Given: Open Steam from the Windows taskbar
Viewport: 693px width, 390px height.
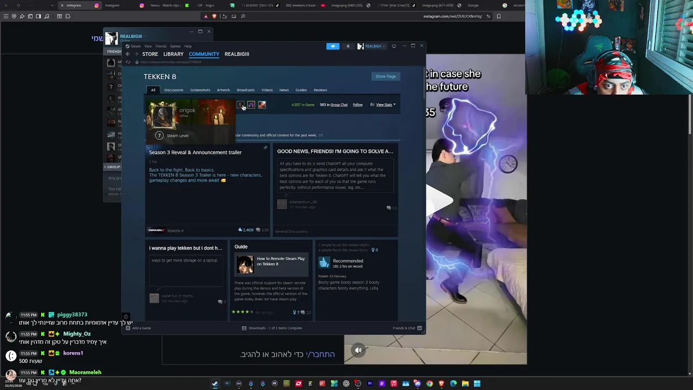Looking at the screenshot, I should (215, 383).
